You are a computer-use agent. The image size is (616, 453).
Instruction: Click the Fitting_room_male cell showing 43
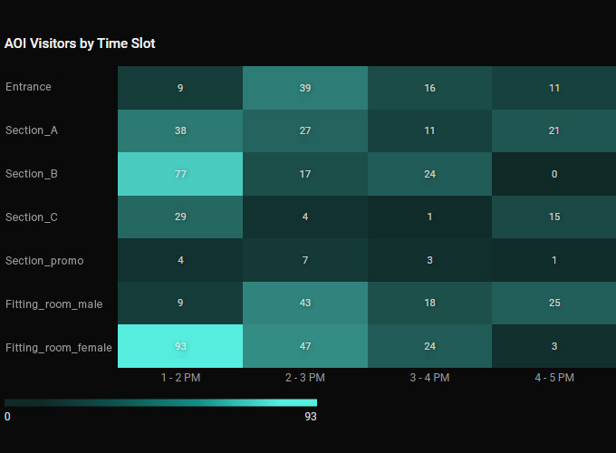[305, 303]
